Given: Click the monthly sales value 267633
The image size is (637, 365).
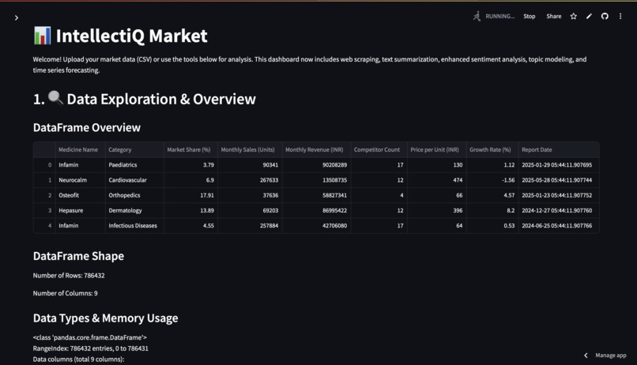Looking at the screenshot, I should 250,180.
